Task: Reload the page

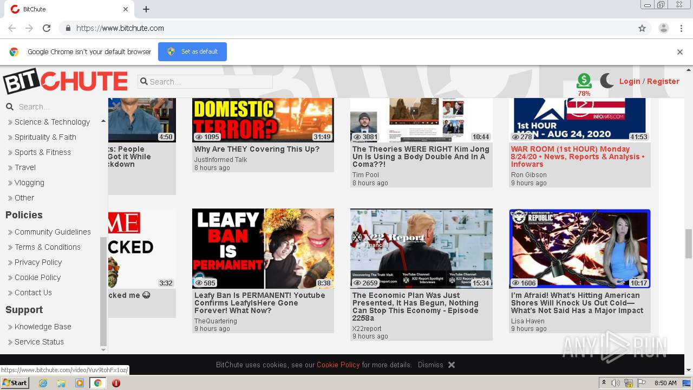Action: point(47,28)
